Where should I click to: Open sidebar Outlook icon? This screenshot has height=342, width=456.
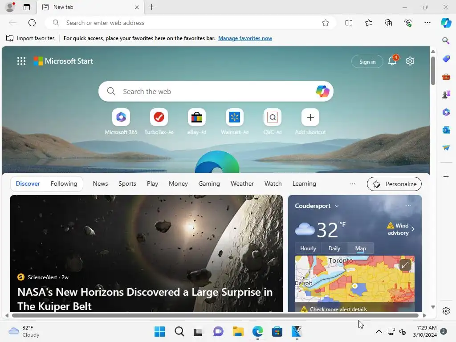click(446, 130)
